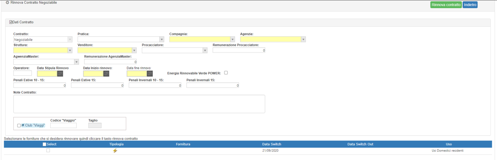Click the Fornitura column header
This screenshot has width=497, height=160.
click(x=183, y=144)
